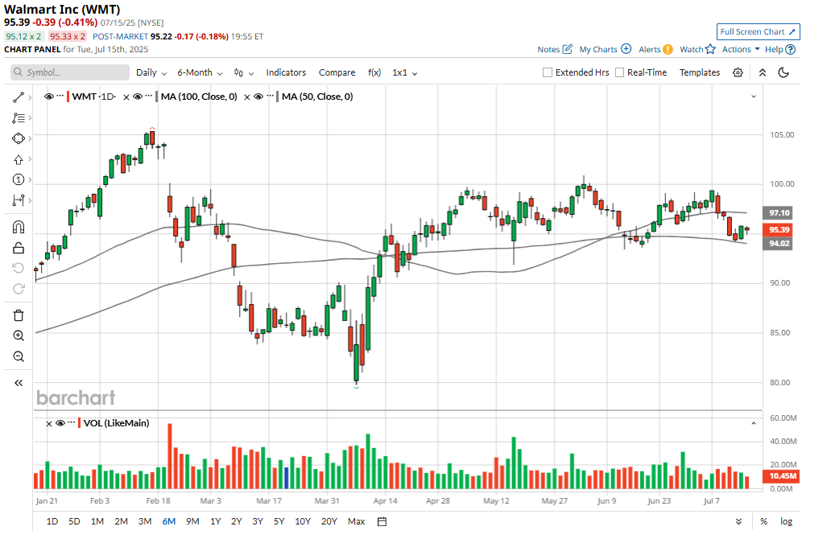Remove the MA (50, Close, 0) indicator

[x=247, y=97]
